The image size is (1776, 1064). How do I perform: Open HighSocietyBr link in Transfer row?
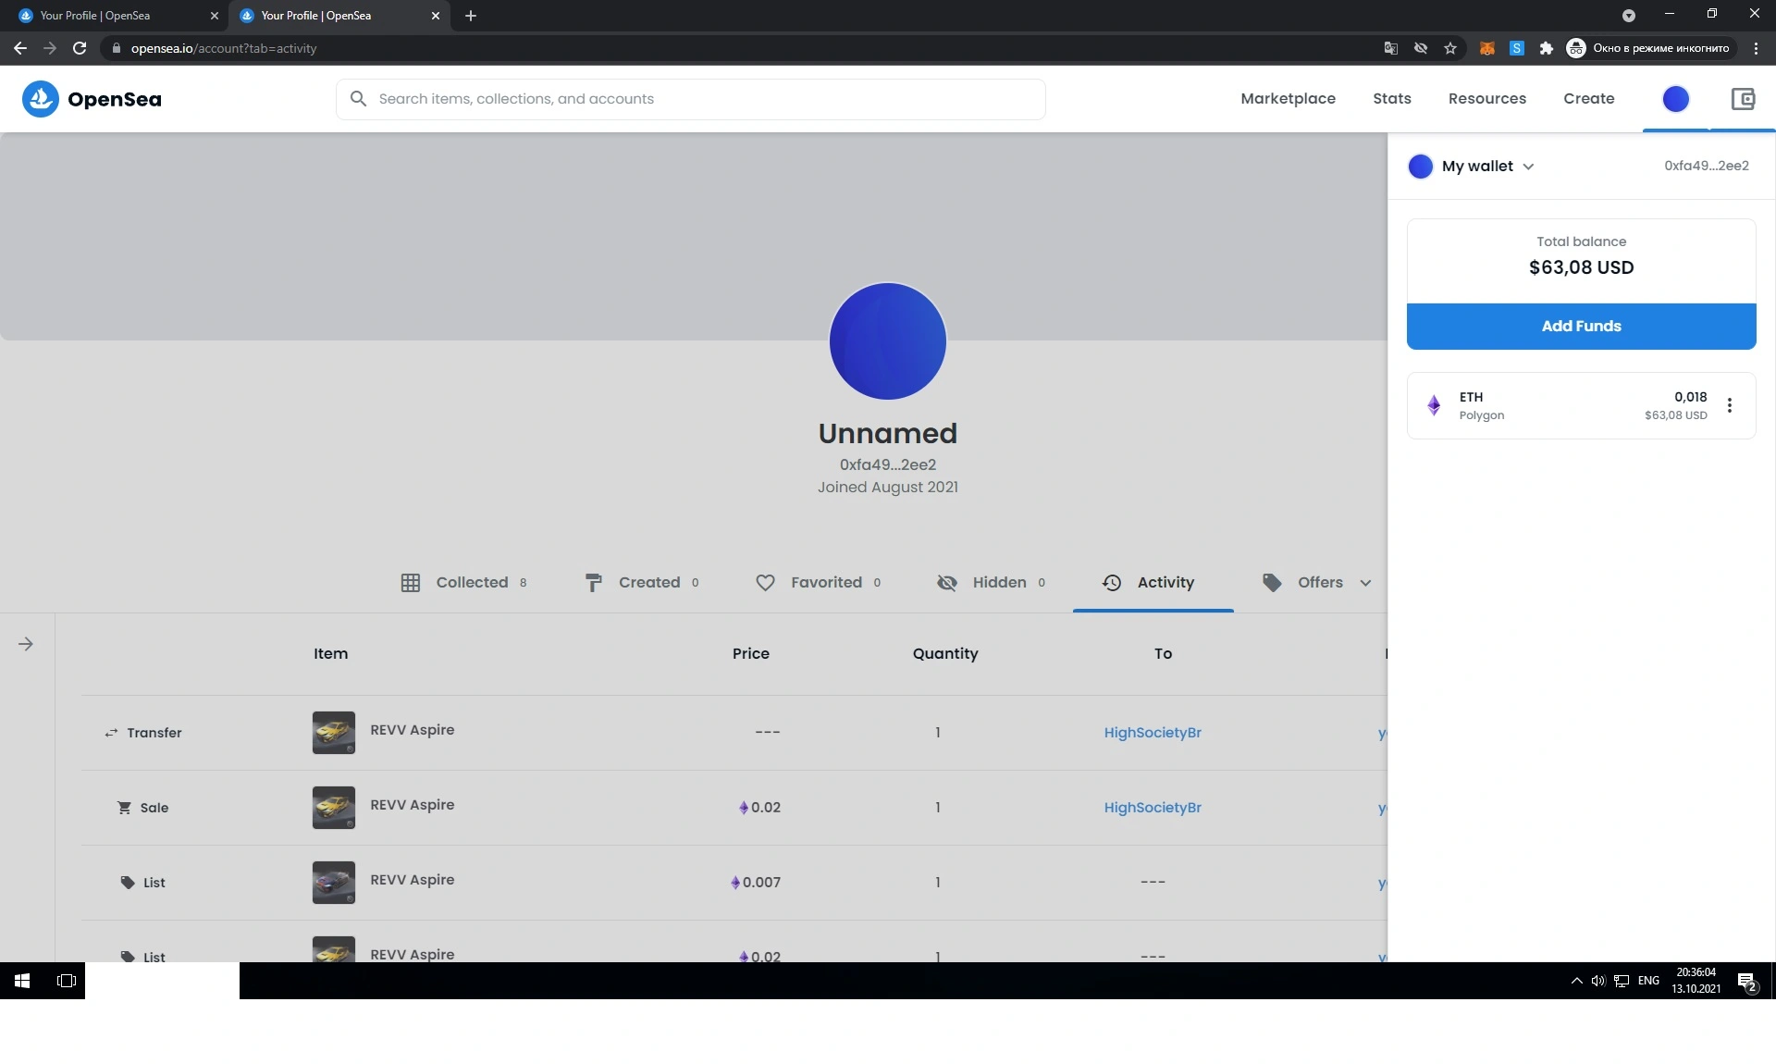[x=1152, y=733]
